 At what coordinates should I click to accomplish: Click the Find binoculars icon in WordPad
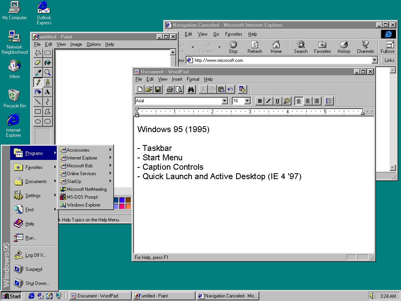pos(191,89)
